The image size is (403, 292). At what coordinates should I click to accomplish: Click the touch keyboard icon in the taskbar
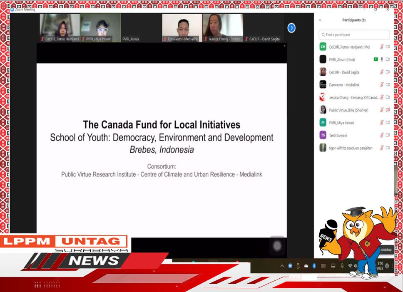pos(323,266)
